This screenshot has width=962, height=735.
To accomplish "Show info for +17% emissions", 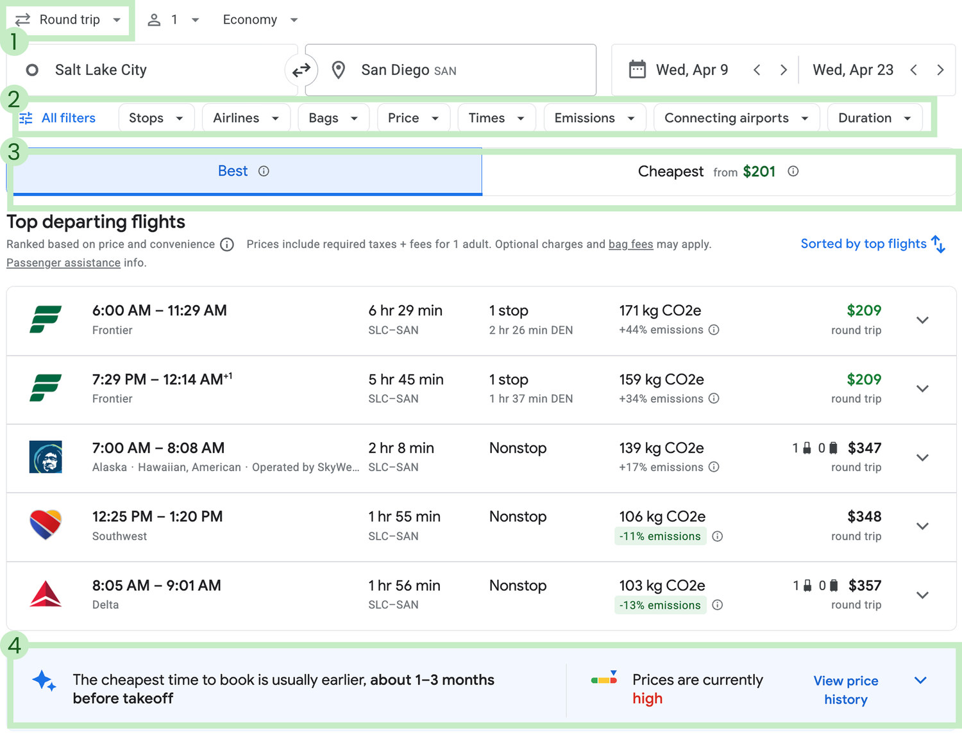I will point(714,467).
